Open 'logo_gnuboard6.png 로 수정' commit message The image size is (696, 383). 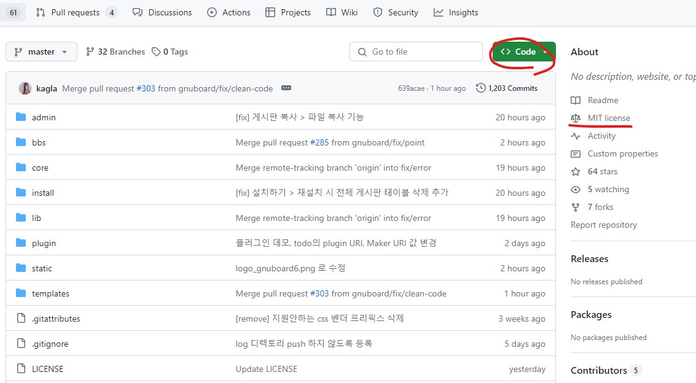point(291,269)
